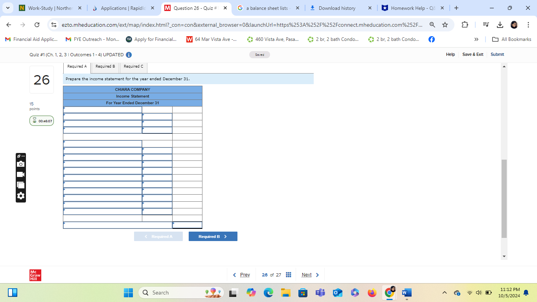Click the video record icon in side toolbar
This screenshot has height=302, width=537.
[x=21, y=174]
